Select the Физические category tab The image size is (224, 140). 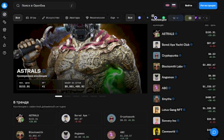coord(95,18)
